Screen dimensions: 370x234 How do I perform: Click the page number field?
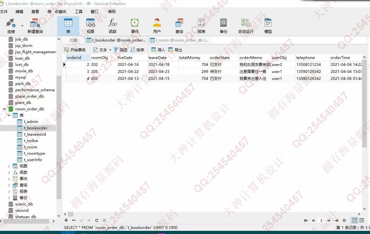click(x=321, y=221)
